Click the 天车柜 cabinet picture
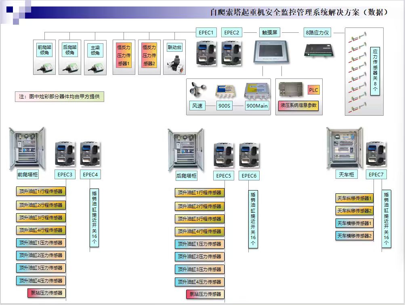The image size is (405, 305). click(344, 148)
